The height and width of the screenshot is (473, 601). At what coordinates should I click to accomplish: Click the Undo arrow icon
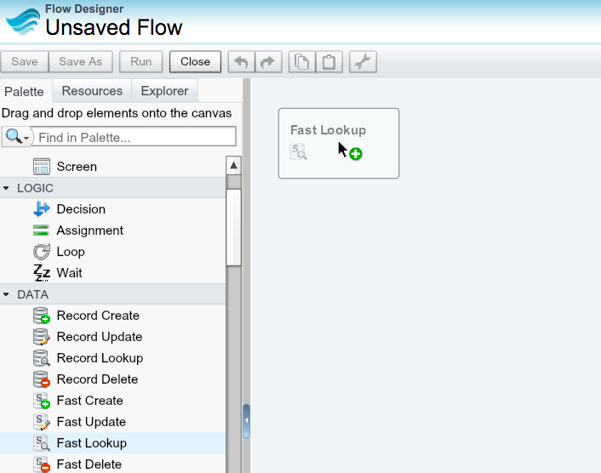(x=242, y=62)
